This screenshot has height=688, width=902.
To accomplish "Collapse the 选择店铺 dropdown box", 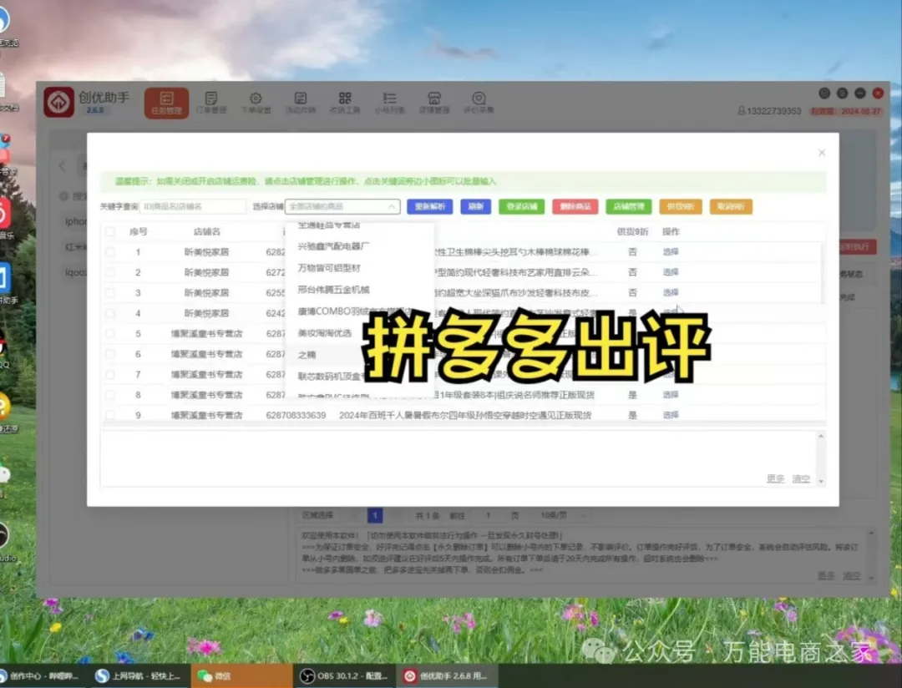I will click(342, 206).
